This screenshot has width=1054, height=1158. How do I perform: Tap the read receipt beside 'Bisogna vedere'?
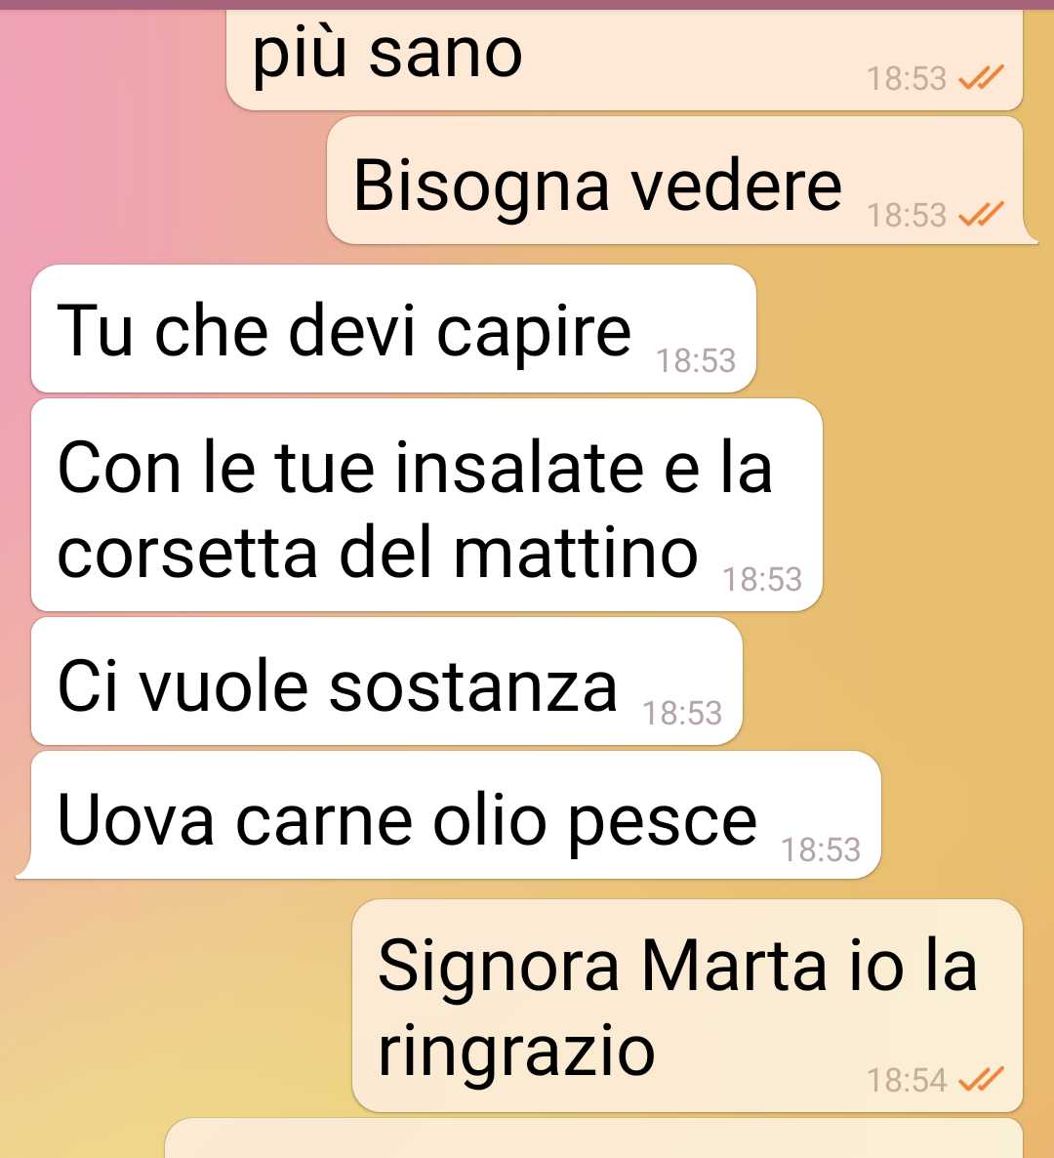981,214
